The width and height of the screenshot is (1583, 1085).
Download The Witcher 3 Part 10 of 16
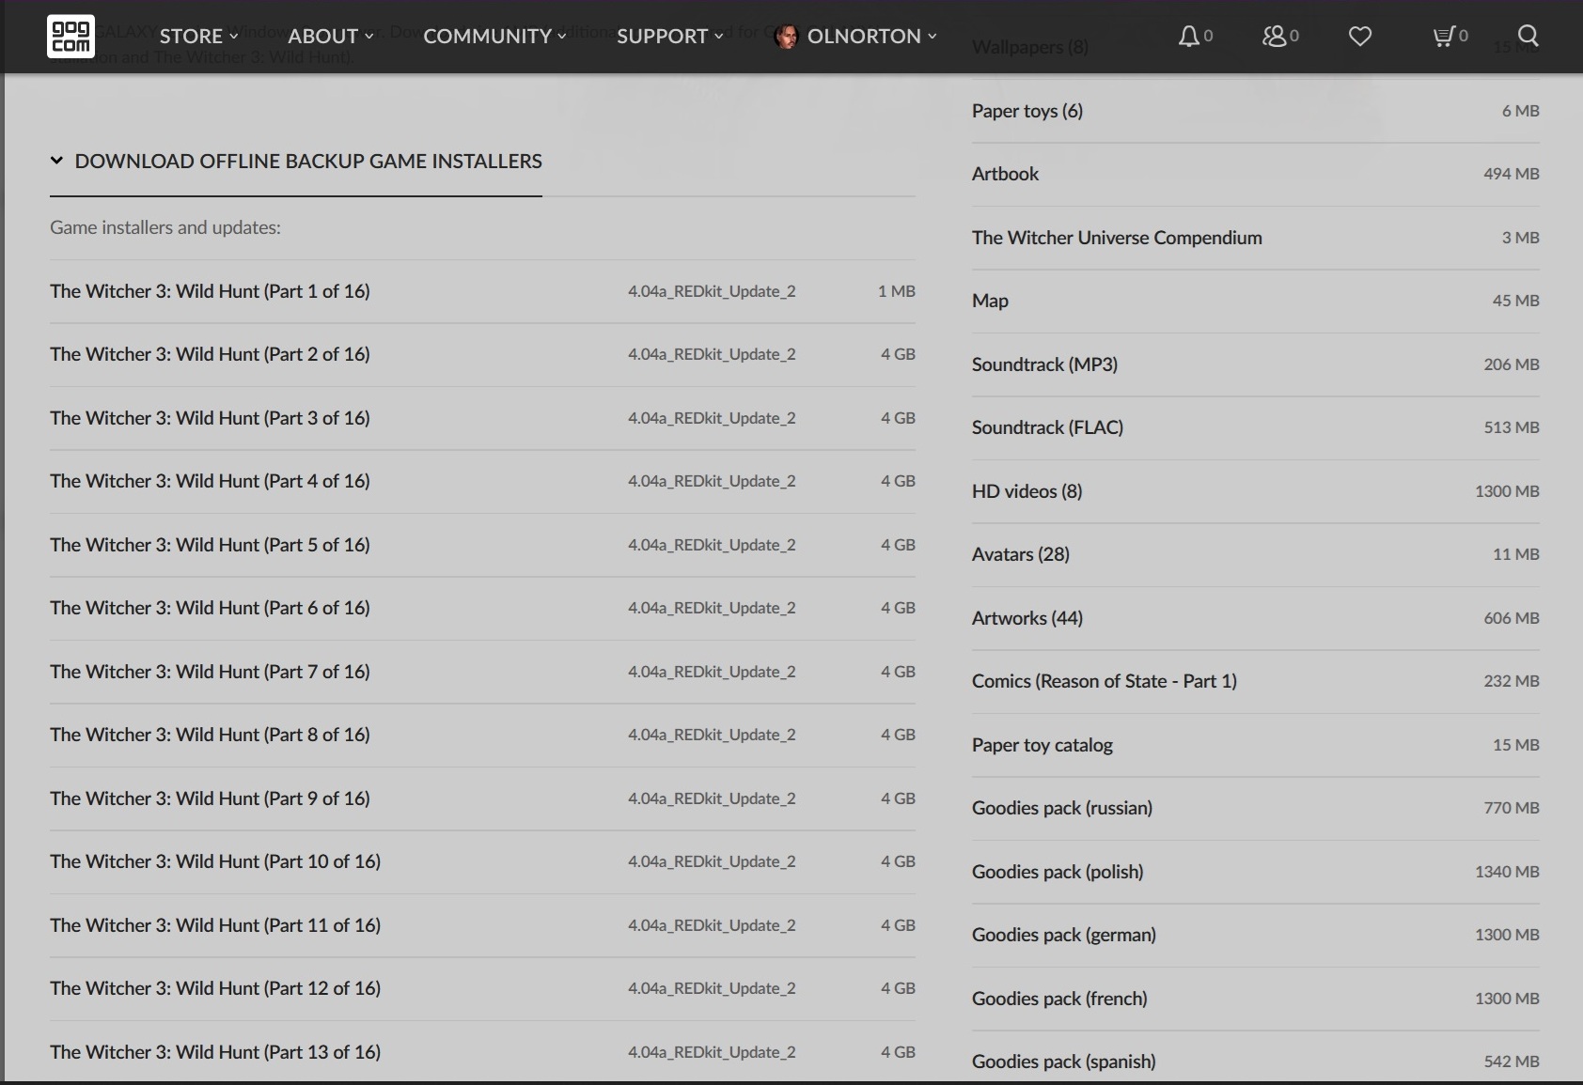tap(482, 861)
